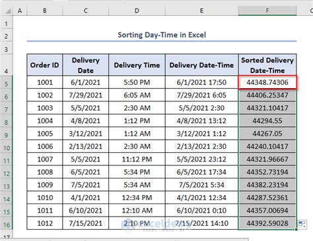Select column A header
The width and height of the screenshot is (313, 241).
(x=20, y=11)
